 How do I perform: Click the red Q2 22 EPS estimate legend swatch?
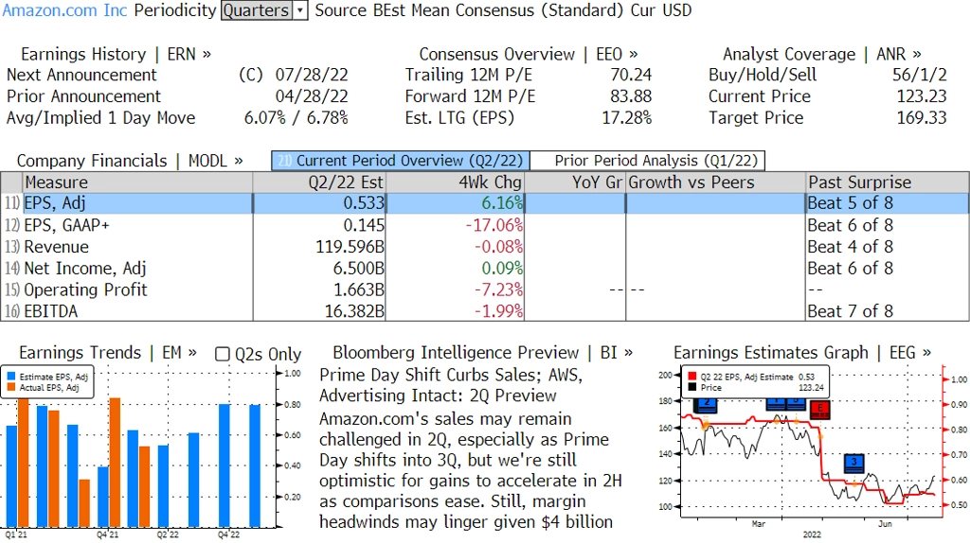692,377
